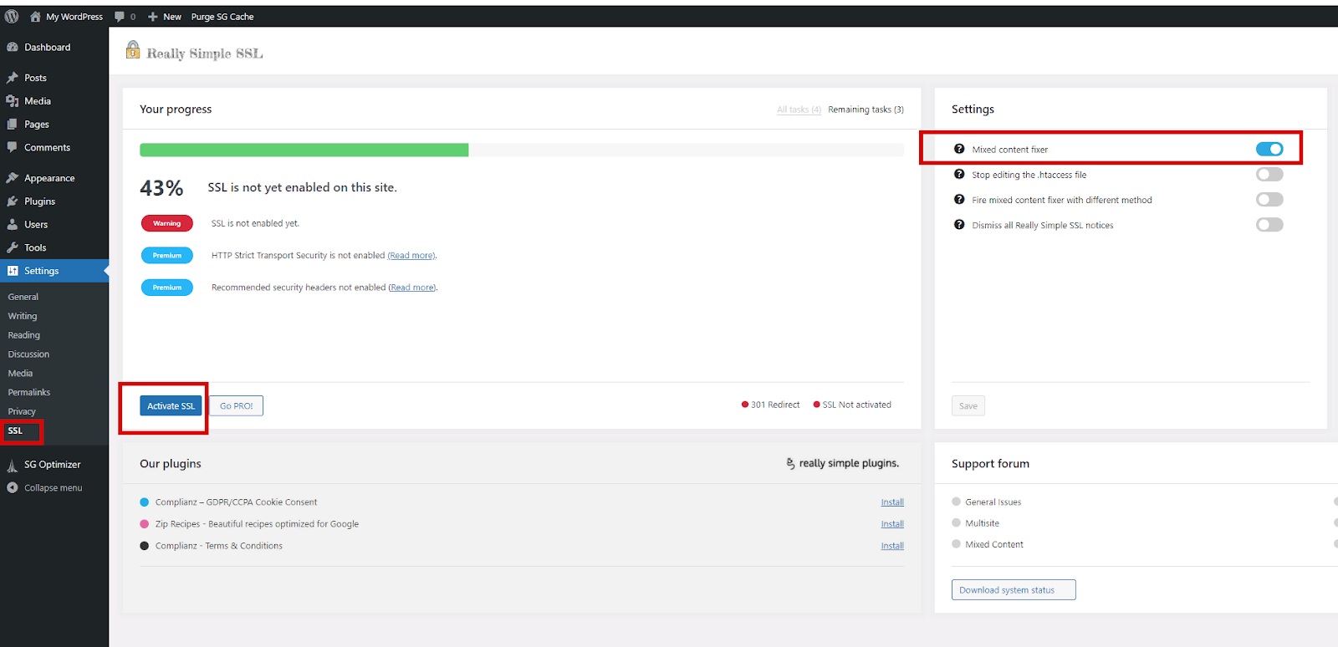Click the Activate SSL button

[x=171, y=405]
